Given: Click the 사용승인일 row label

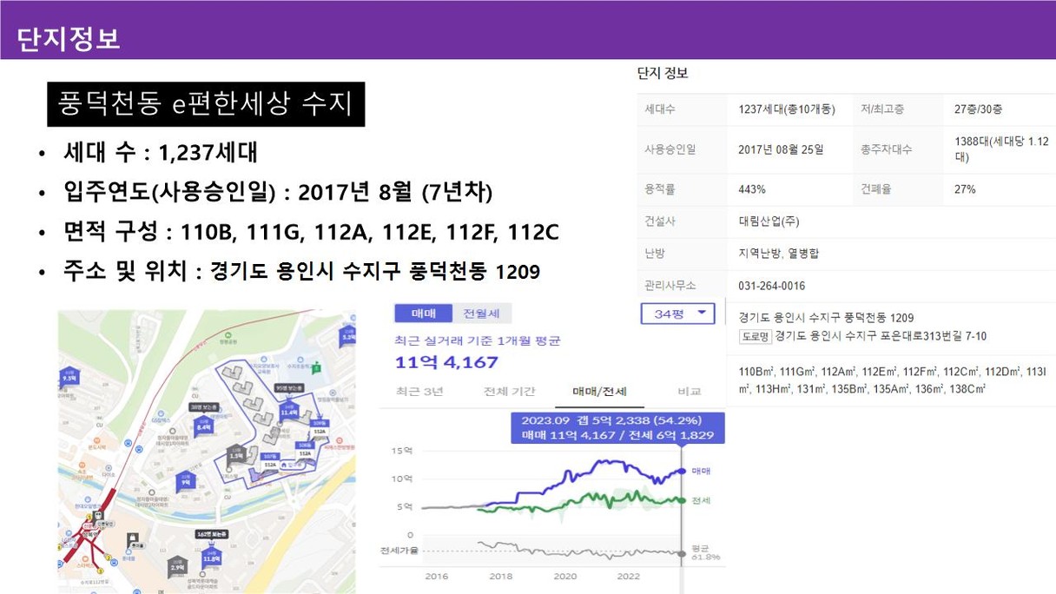Looking at the screenshot, I should 670,149.
